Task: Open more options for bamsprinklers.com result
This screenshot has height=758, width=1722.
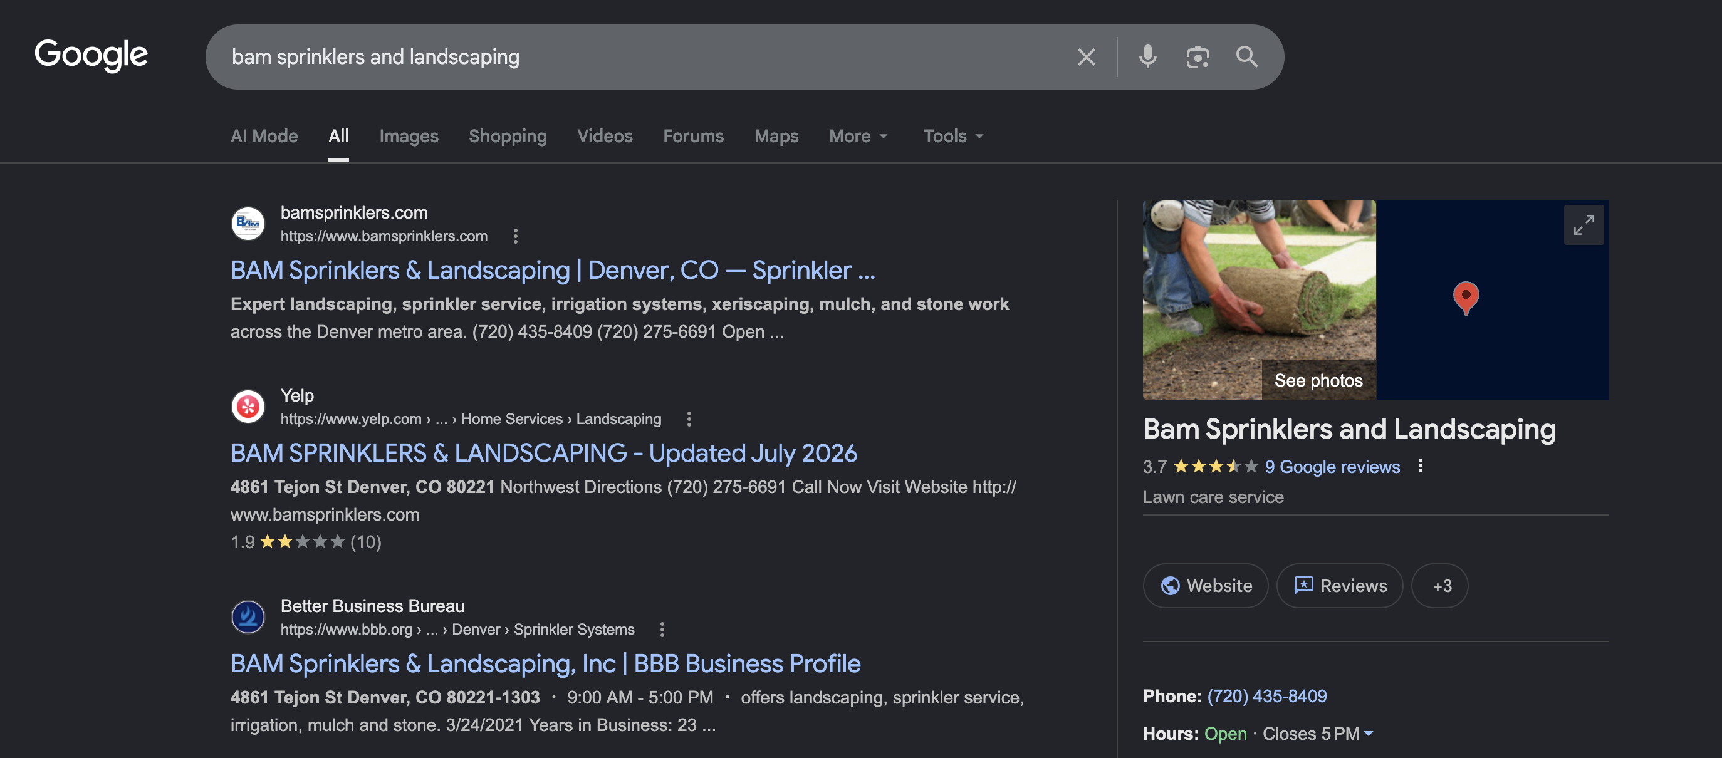Action: 514,236
